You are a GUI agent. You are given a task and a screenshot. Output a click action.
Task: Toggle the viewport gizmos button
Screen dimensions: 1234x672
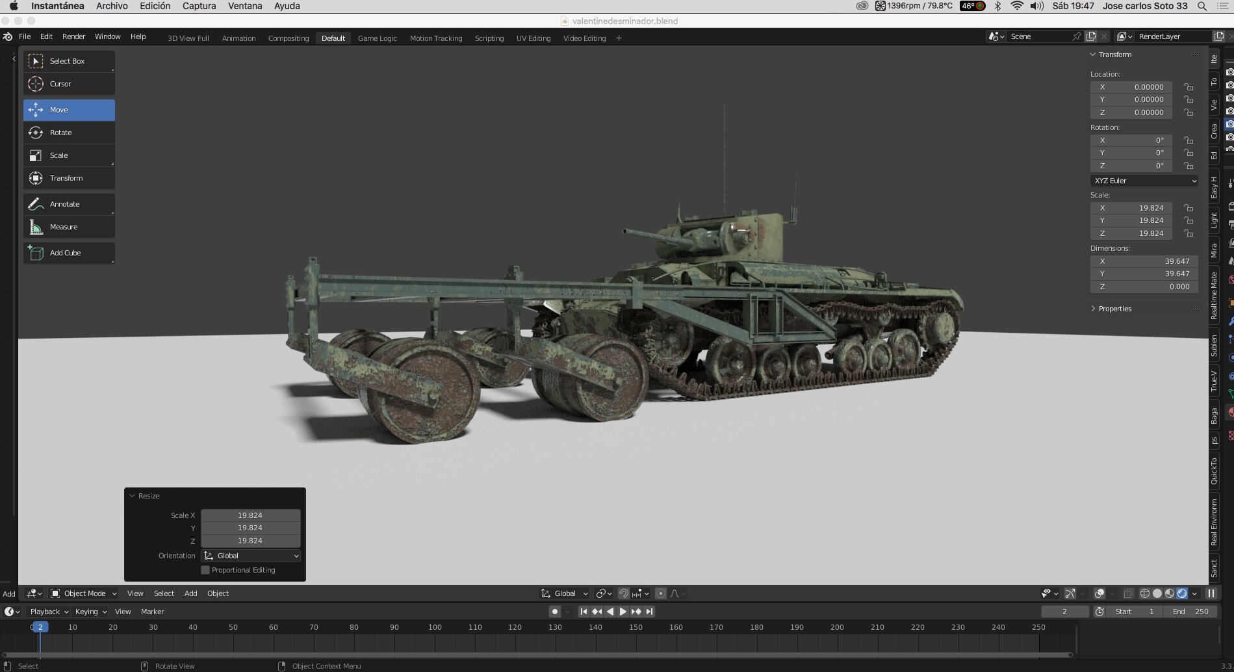(1070, 593)
